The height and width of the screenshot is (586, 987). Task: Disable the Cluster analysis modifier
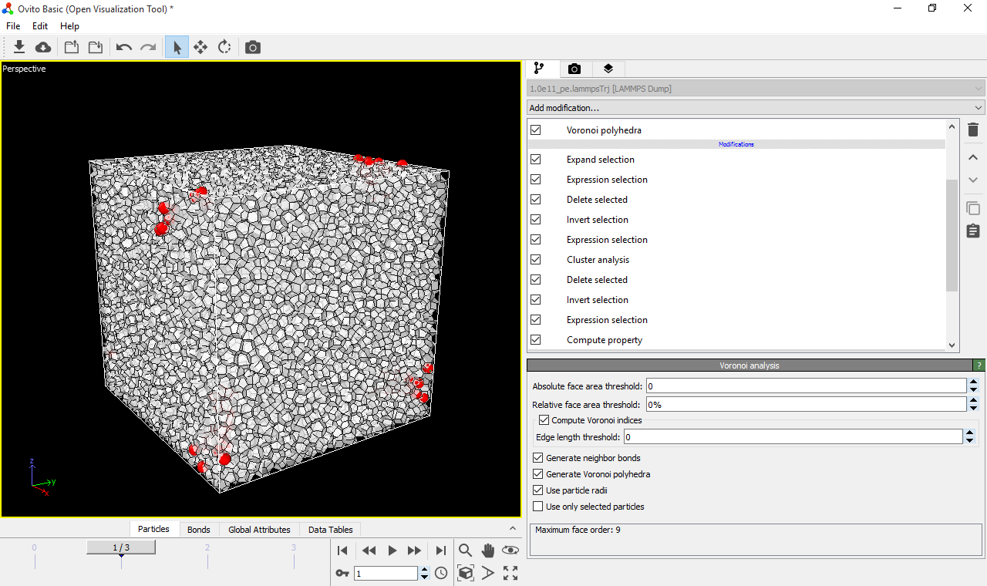click(x=536, y=259)
